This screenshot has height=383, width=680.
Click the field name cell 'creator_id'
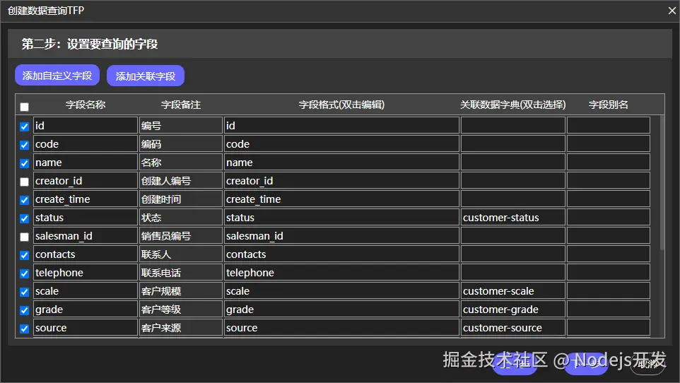point(86,180)
